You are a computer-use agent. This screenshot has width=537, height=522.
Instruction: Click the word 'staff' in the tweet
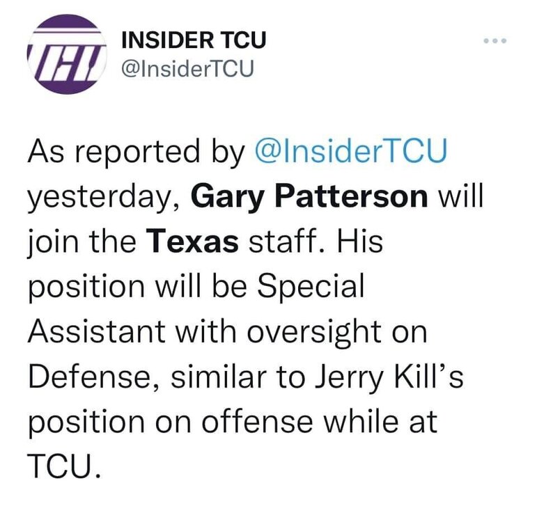click(x=286, y=243)
